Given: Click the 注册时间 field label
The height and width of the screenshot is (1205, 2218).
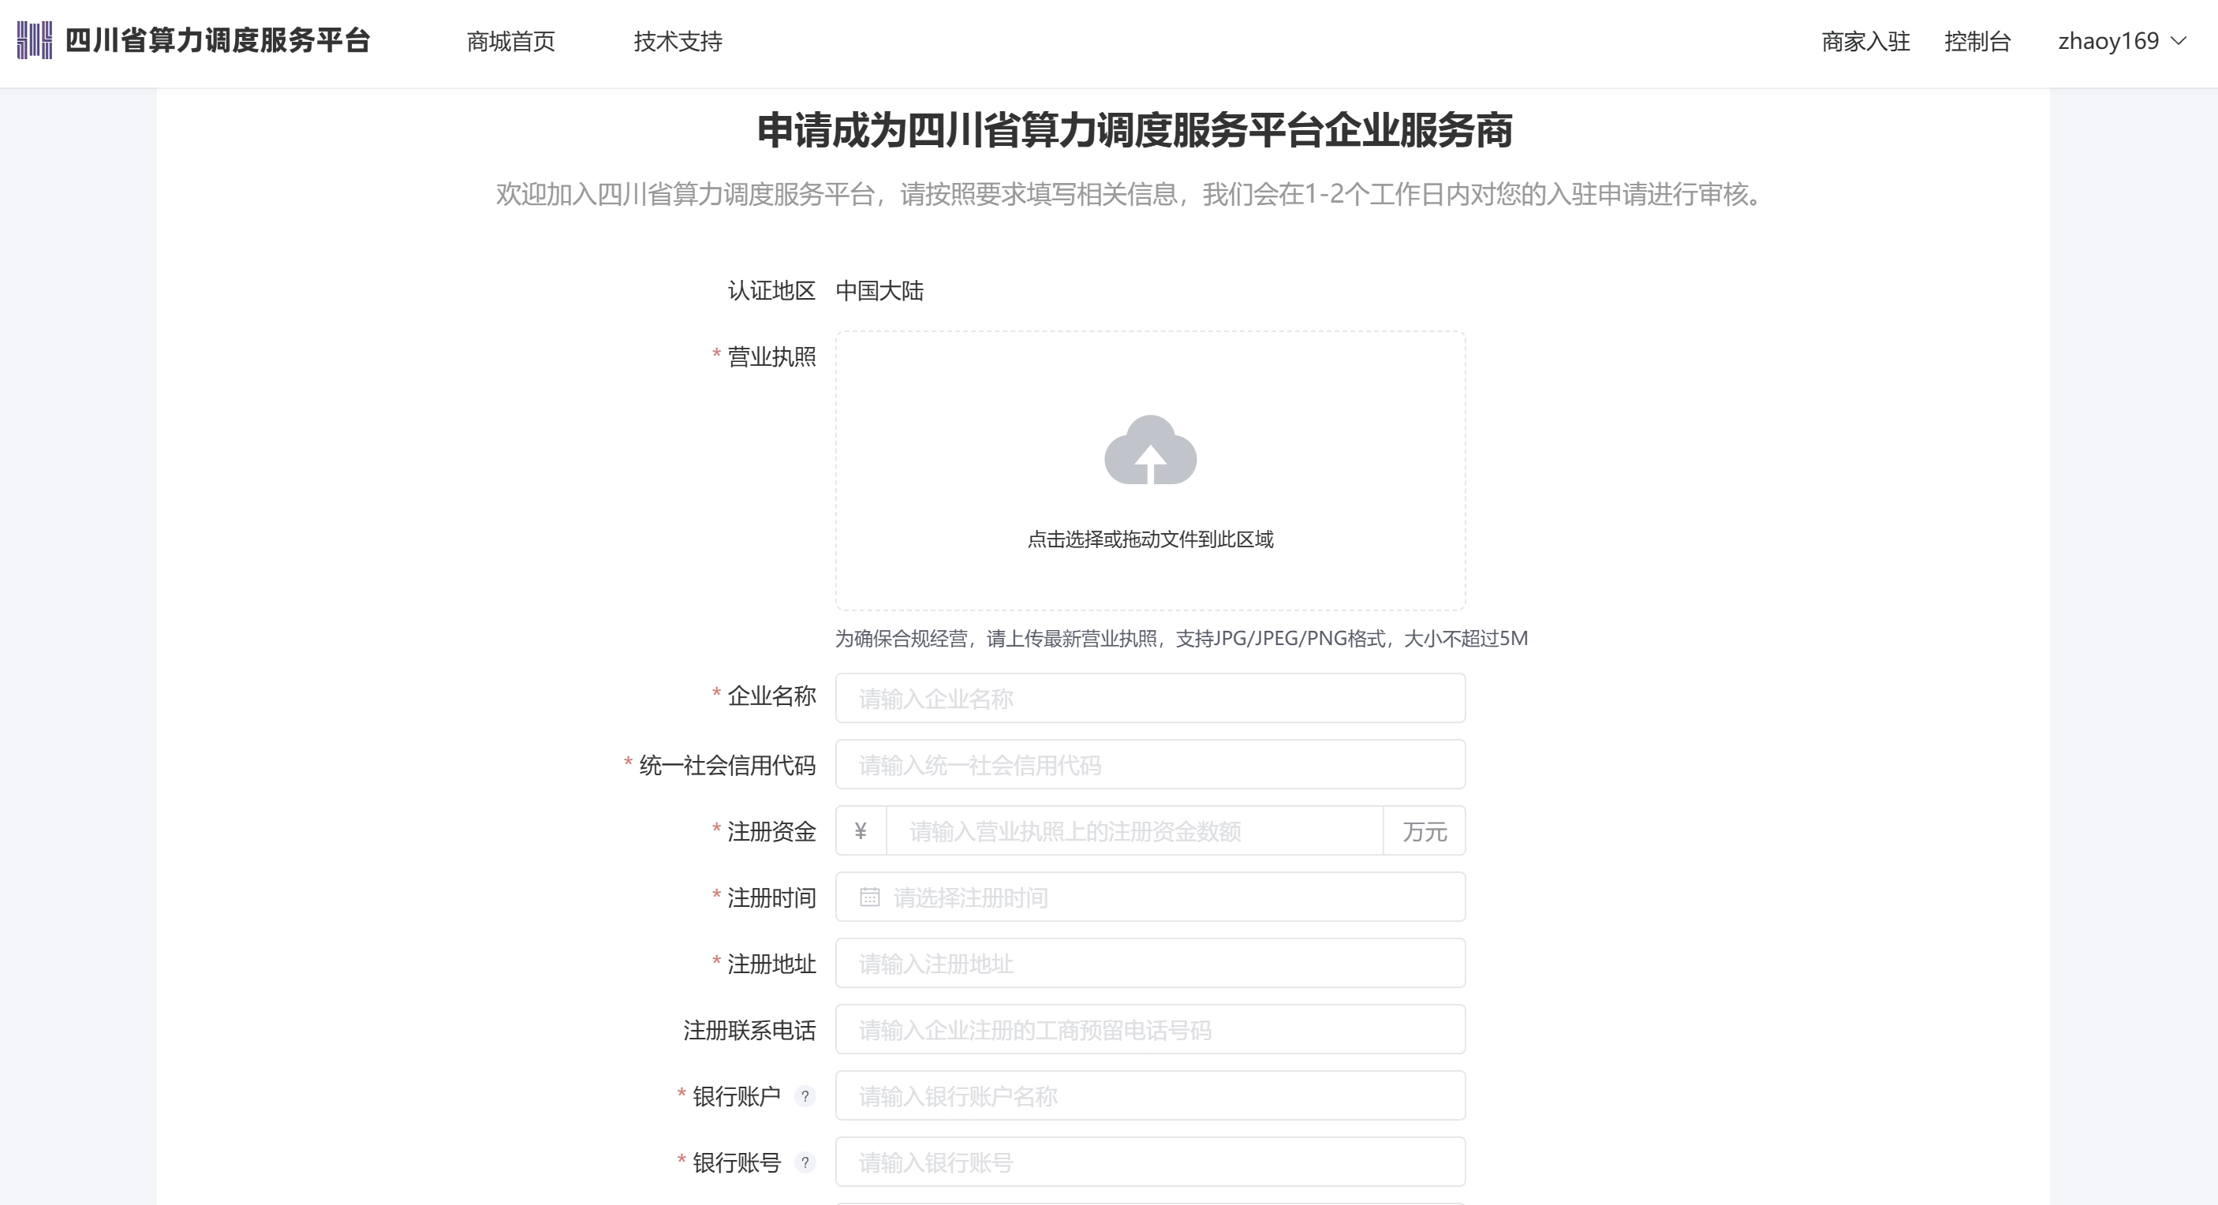Looking at the screenshot, I should 771,897.
